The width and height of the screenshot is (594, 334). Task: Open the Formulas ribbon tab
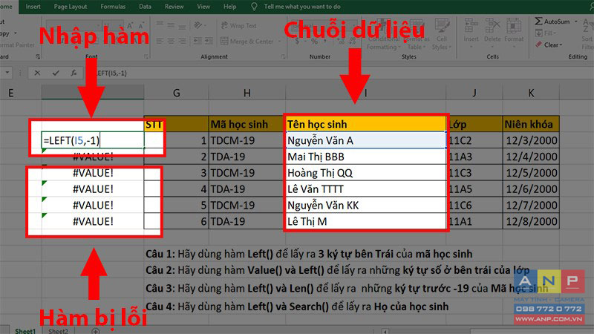[x=113, y=7]
